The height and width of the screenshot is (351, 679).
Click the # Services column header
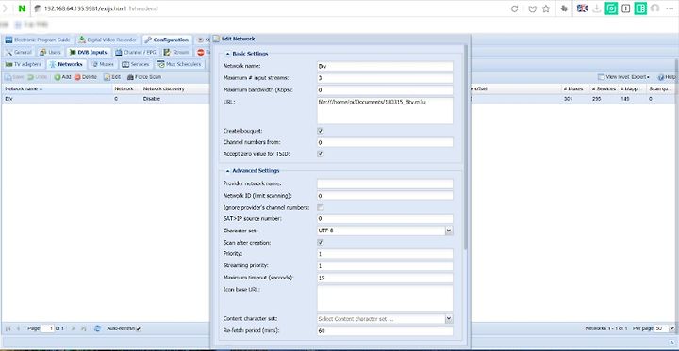coord(603,88)
